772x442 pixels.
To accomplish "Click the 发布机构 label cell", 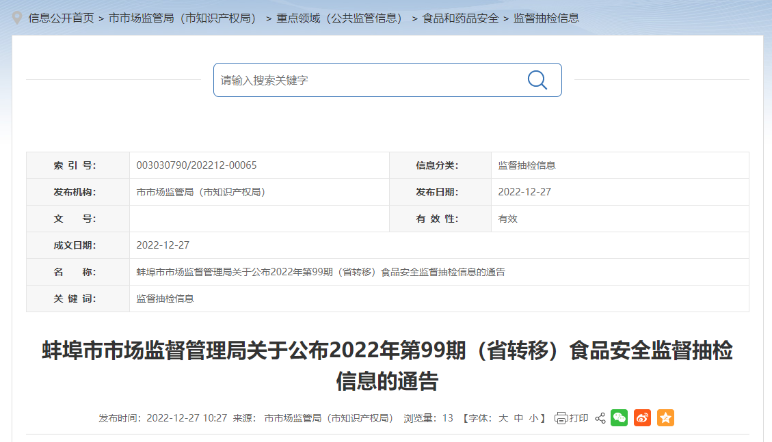I will point(78,192).
